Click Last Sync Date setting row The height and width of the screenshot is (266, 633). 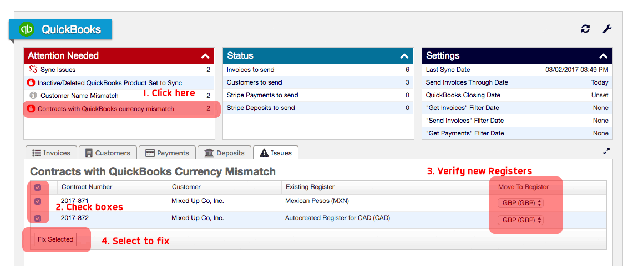517,70
